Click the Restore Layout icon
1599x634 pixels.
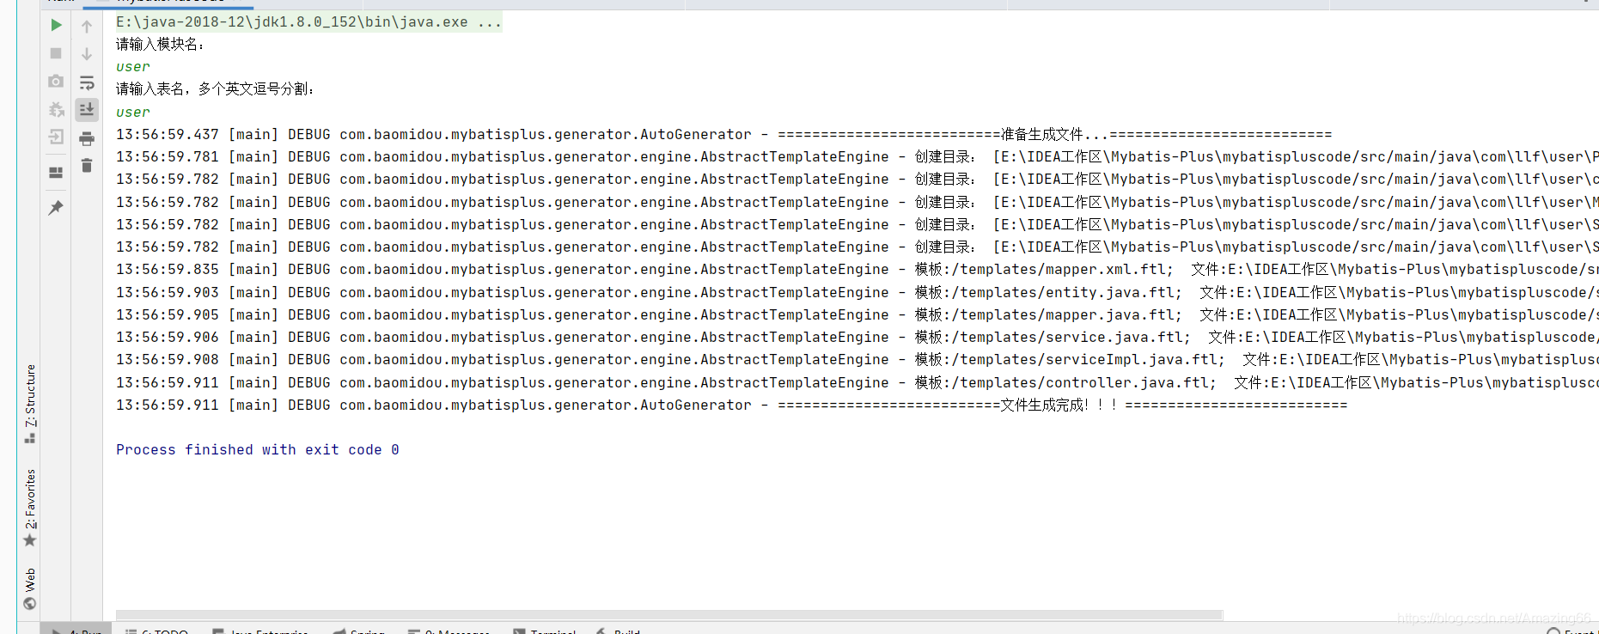[x=56, y=173]
